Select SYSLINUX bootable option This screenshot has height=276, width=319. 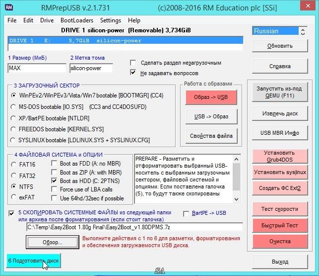[13, 140]
